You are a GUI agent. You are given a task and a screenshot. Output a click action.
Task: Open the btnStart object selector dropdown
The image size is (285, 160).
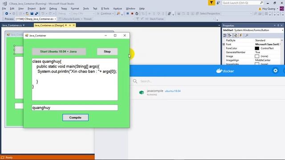point(283,30)
